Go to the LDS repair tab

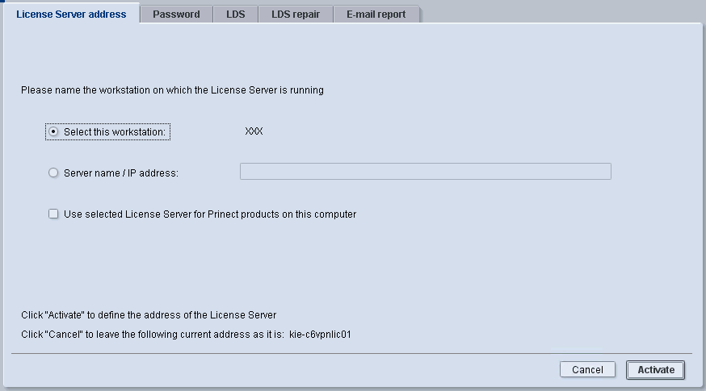296,15
